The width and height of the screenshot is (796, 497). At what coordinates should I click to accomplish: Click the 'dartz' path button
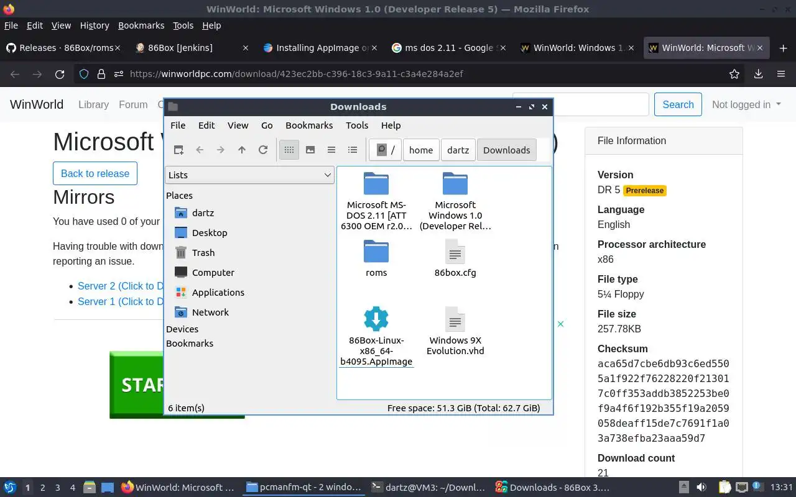[x=458, y=150]
